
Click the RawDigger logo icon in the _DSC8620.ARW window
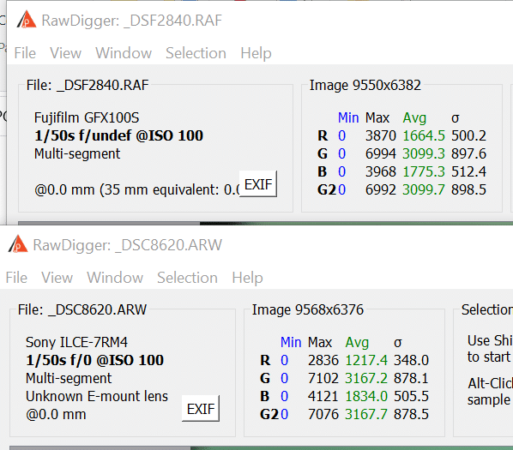(x=18, y=244)
